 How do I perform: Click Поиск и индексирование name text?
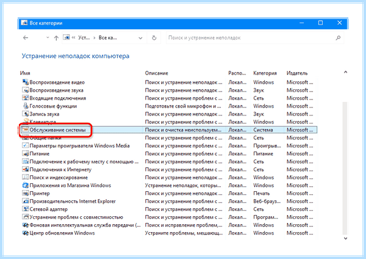pos(59,178)
